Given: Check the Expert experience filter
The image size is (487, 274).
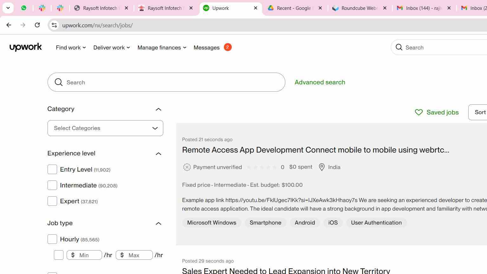Looking at the screenshot, I should click(52, 201).
